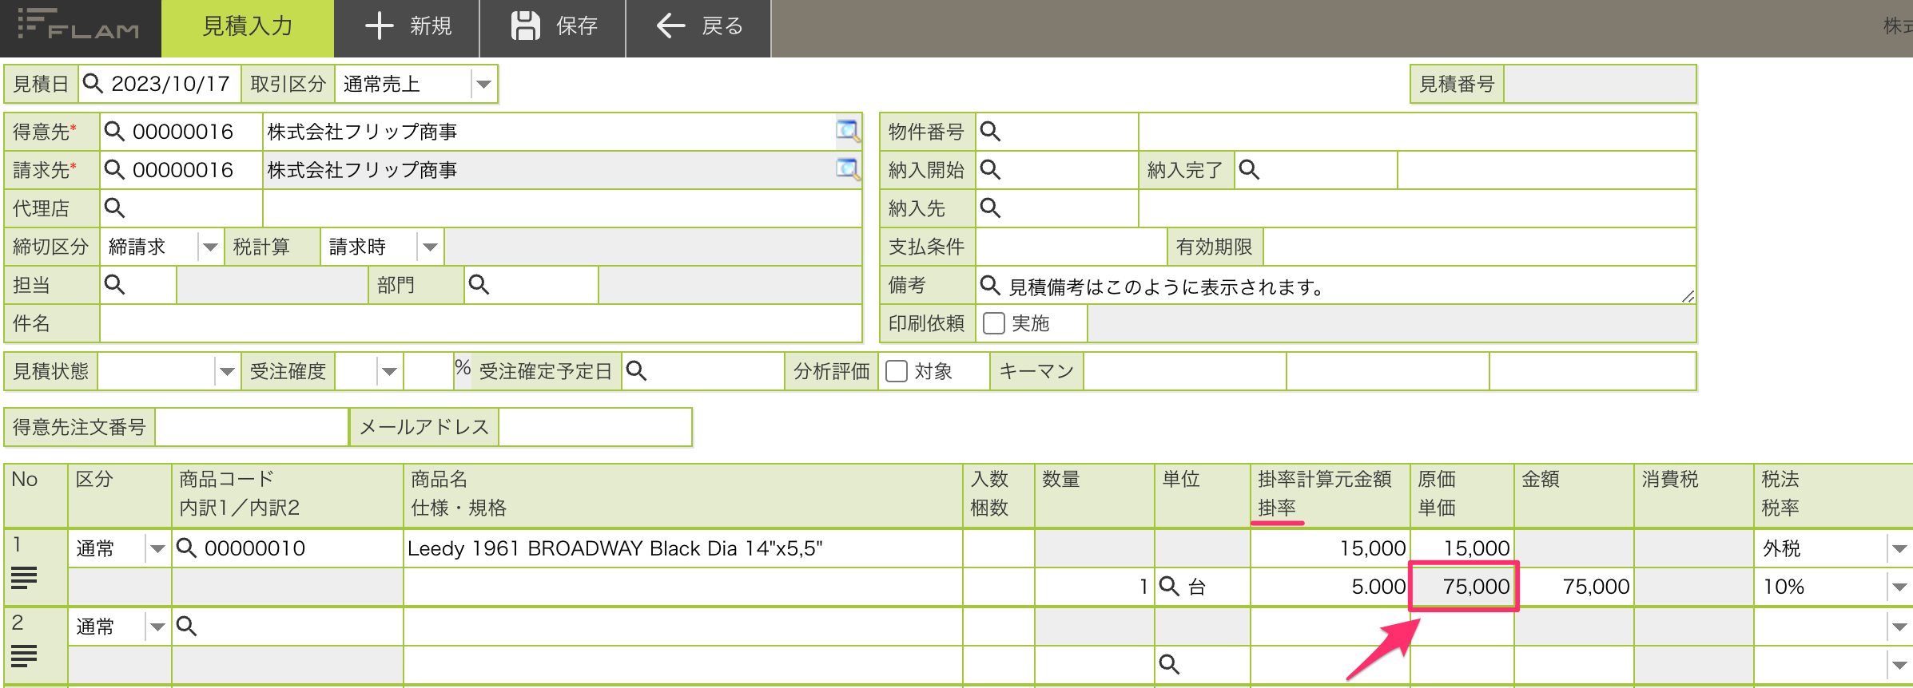This screenshot has height=688, width=1913.
Task: Open the 見積入力 tab
Action: coord(248,27)
